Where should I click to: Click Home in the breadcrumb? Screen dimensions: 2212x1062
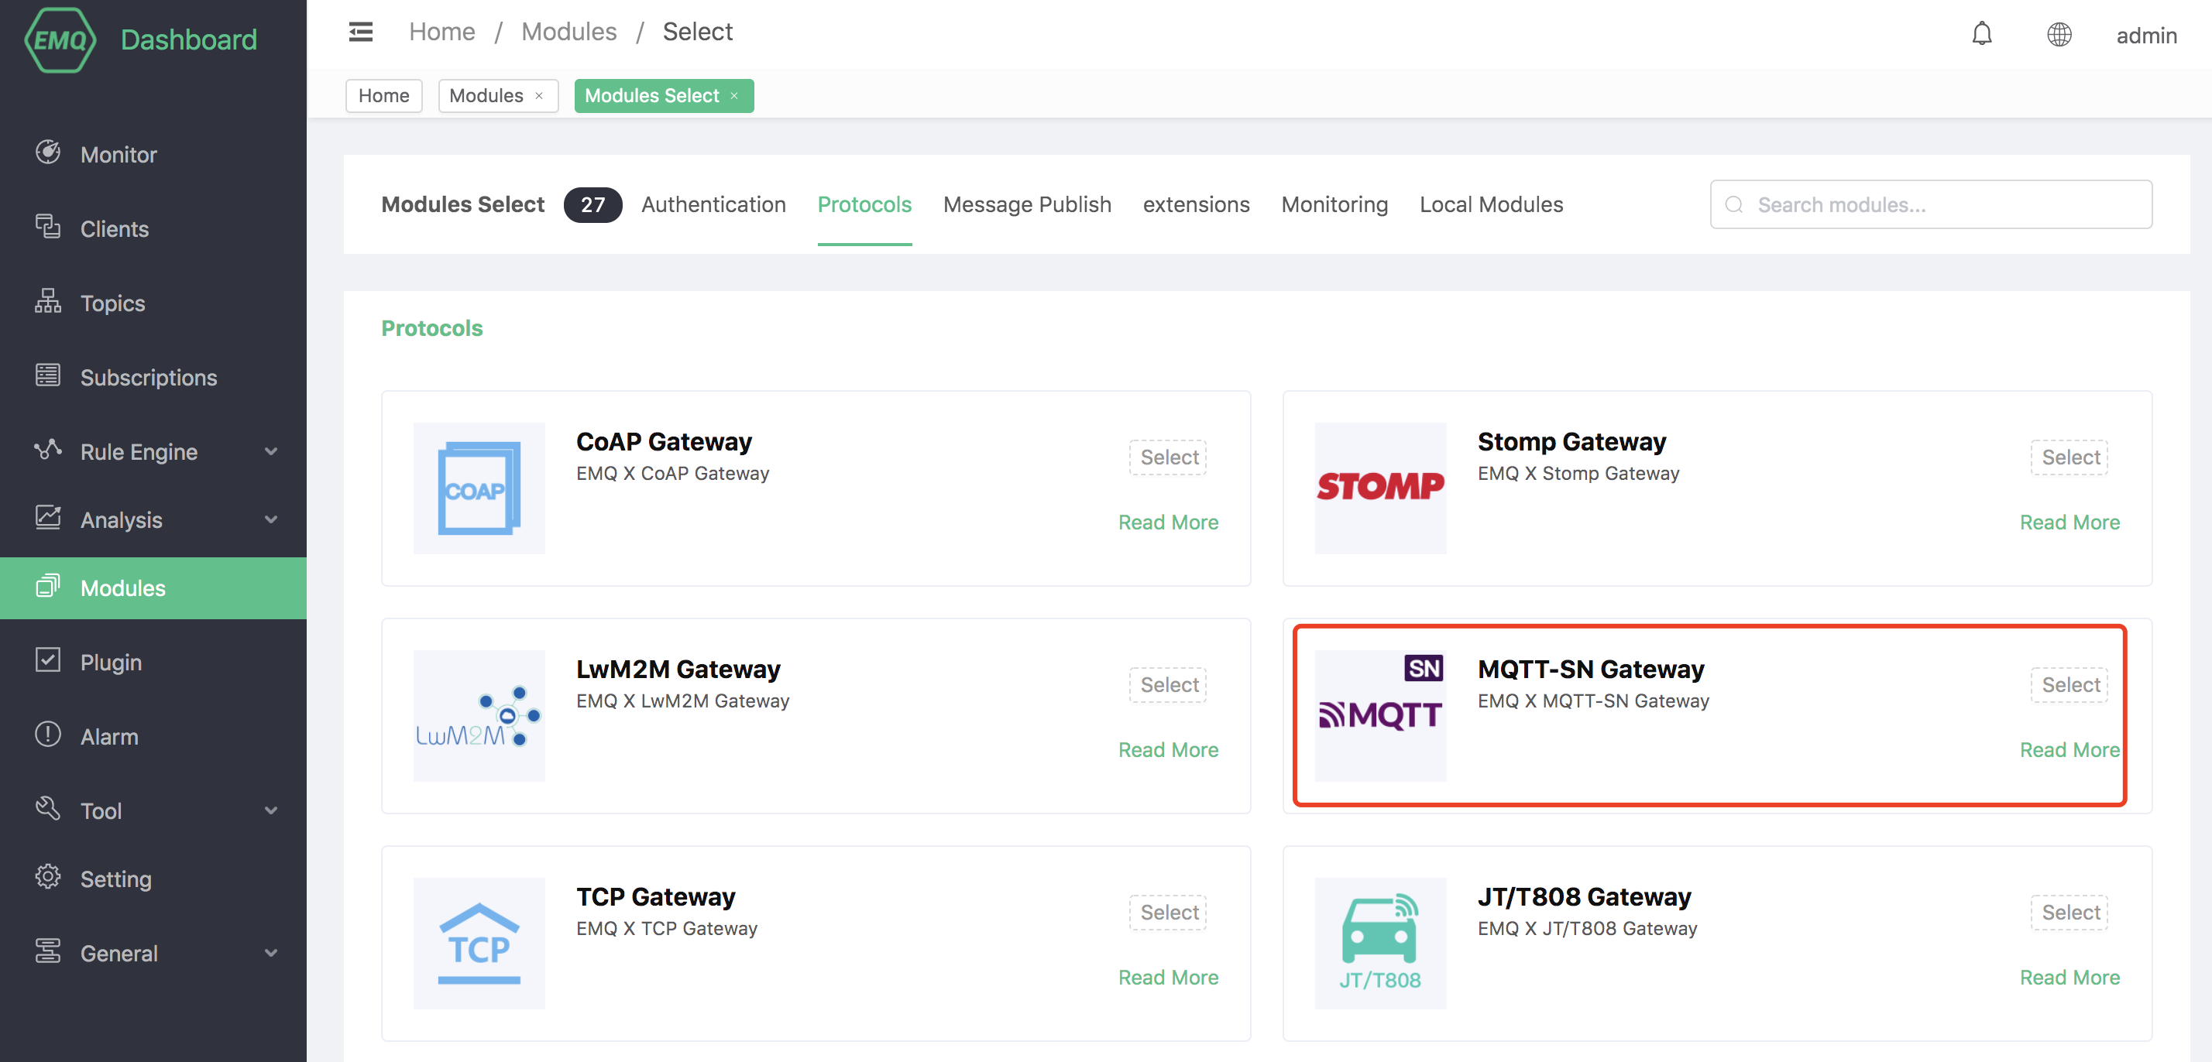[x=442, y=32]
